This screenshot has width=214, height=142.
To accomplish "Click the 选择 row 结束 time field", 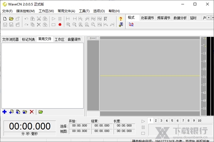I will [102, 126].
